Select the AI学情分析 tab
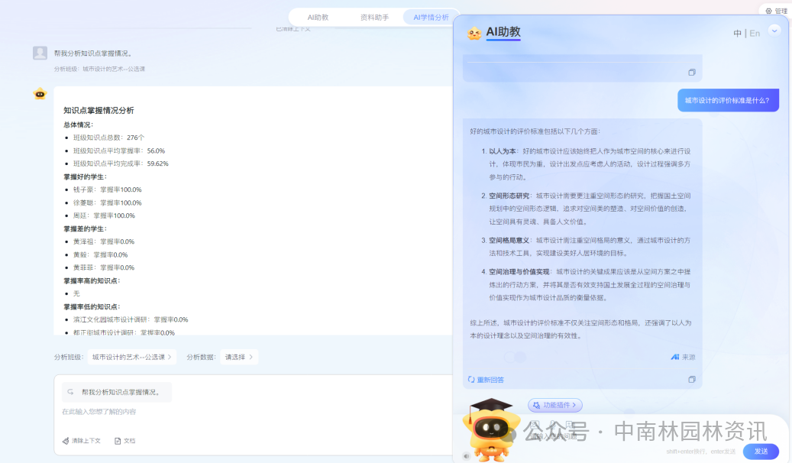Screen dimensions: 792x463 [431, 17]
